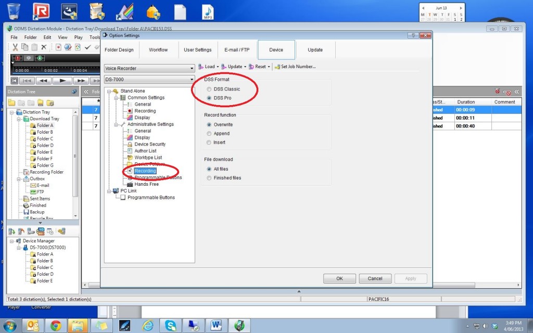
Task: Select the Overwrite record function
Action: pyautogui.click(x=209, y=125)
